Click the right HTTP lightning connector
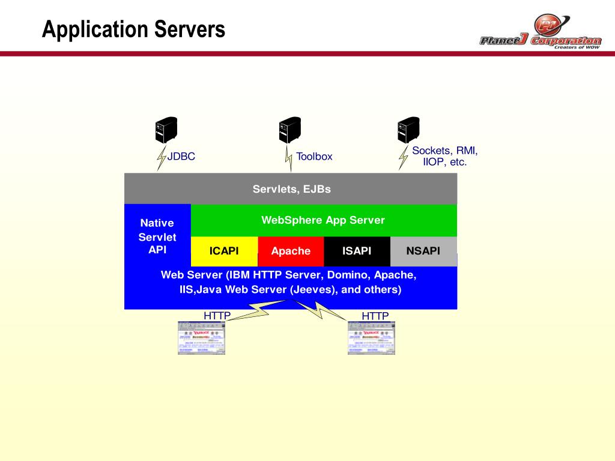615x461 pixels. tap(320, 310)
